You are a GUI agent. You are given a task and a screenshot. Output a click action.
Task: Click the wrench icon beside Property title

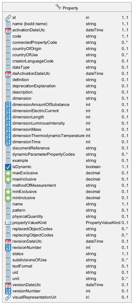click(x=58, y=7)
